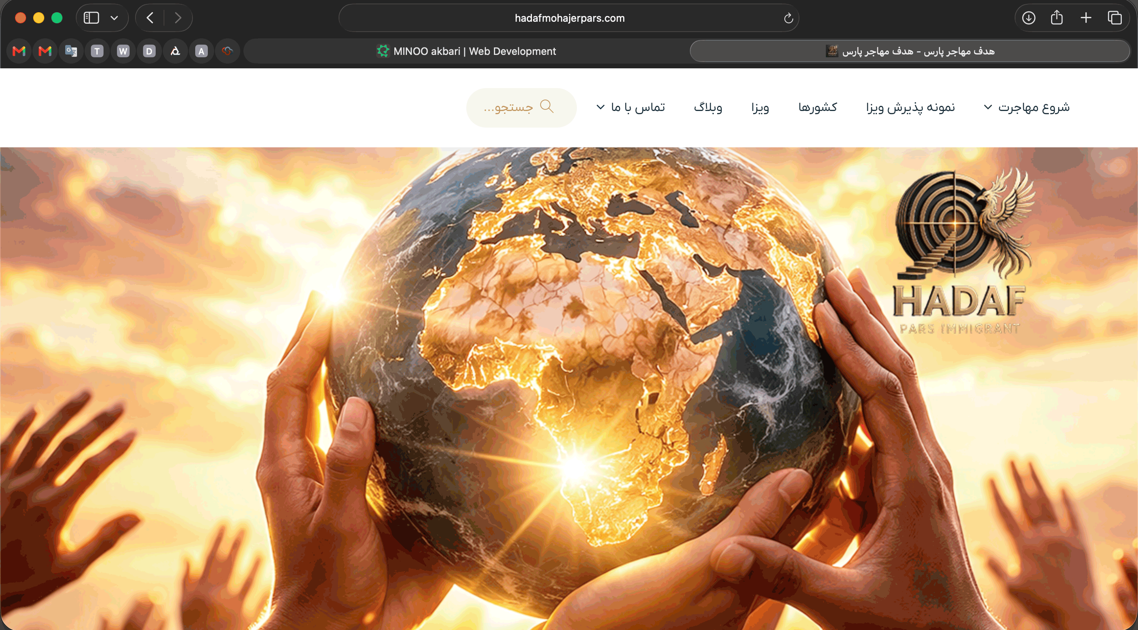Click the hadafmohajerpars.com address bar
The height and width of the screenshot is (630, 1138).
tap(569, 18)
